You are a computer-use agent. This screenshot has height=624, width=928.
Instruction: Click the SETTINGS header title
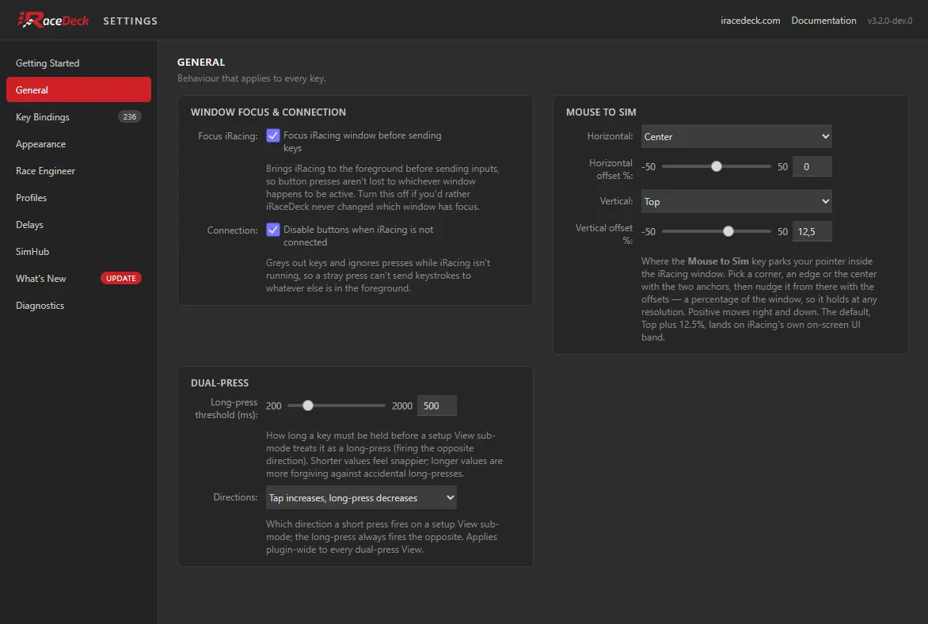pyautogui.click(x=130, y=21)
